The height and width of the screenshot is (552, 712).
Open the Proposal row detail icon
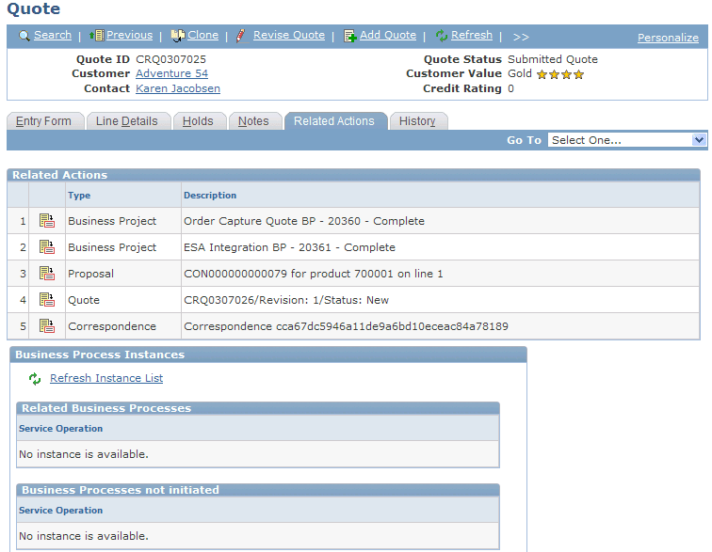[47, 274]
